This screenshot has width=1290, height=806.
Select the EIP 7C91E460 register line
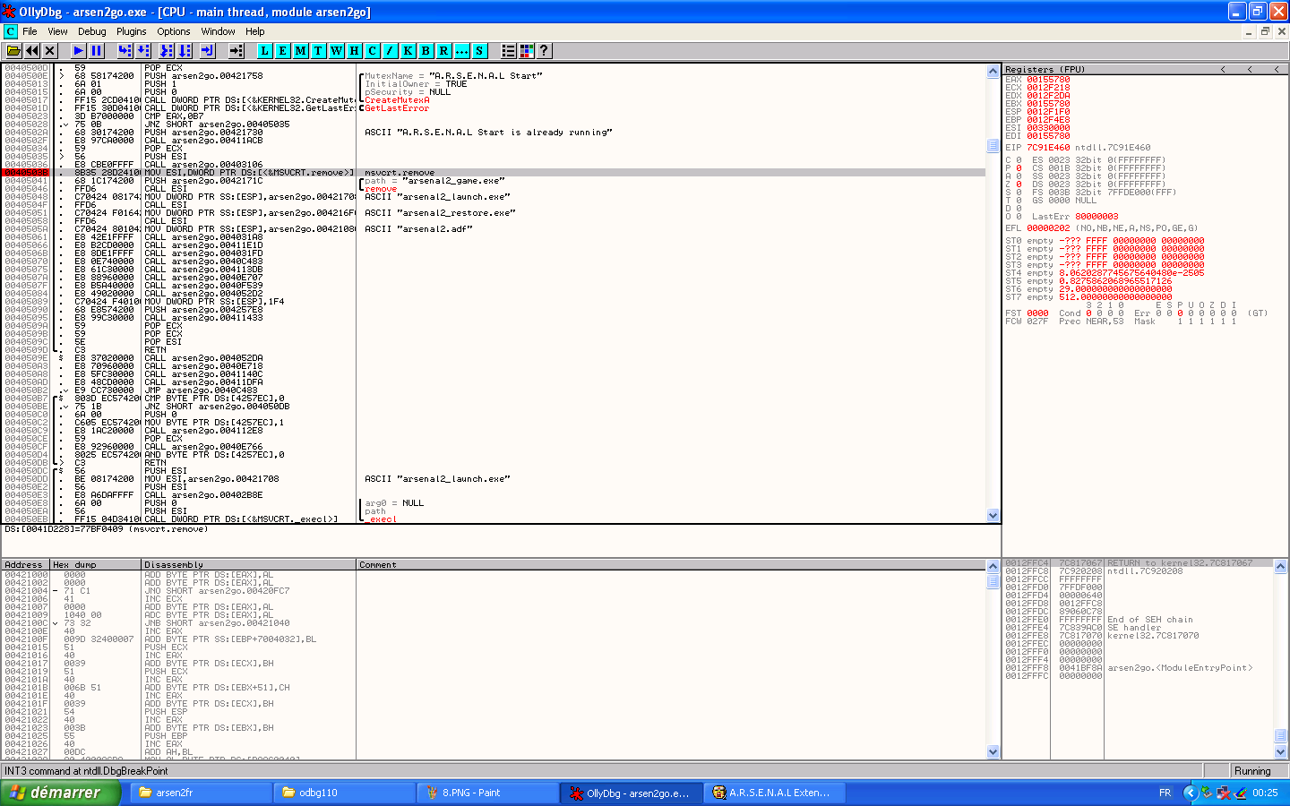click(x=1078, y=148)
